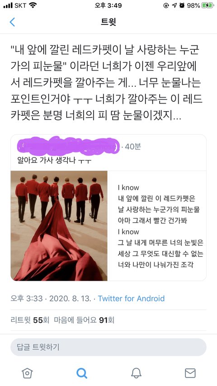Open the Home tab icon

point(27,373)
